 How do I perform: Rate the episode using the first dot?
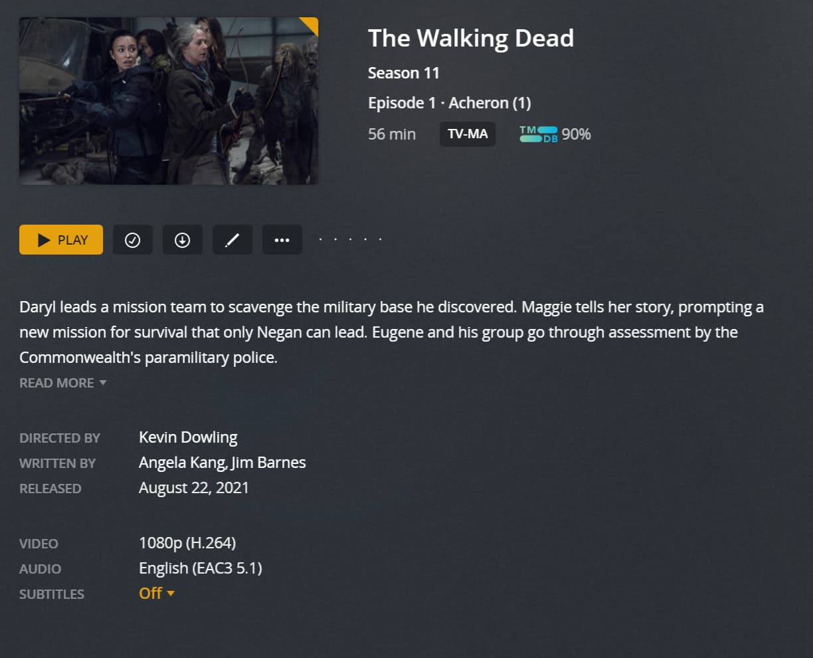coord(320,239)
